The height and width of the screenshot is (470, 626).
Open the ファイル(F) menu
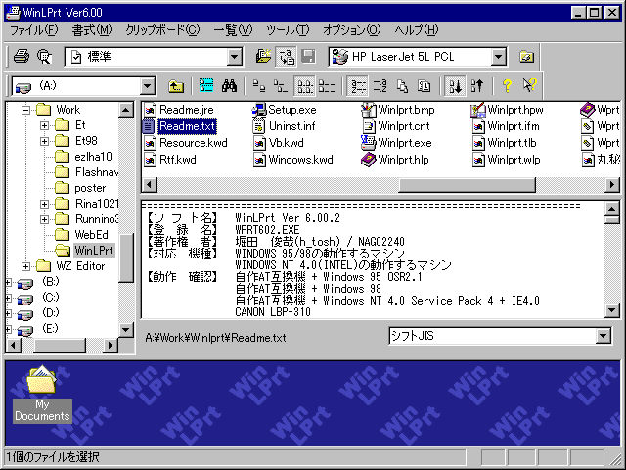pos(34,30)
